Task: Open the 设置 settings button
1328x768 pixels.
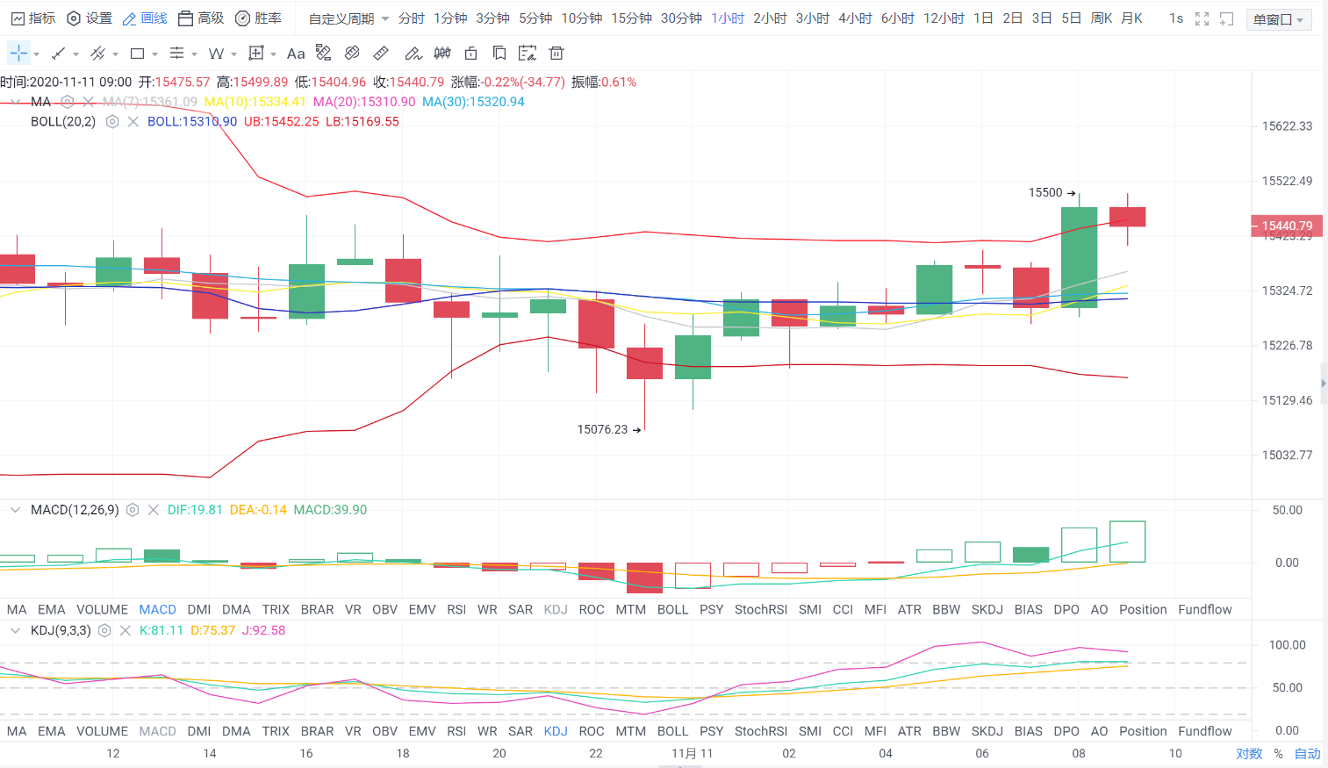Action: (x=90, y=18)
